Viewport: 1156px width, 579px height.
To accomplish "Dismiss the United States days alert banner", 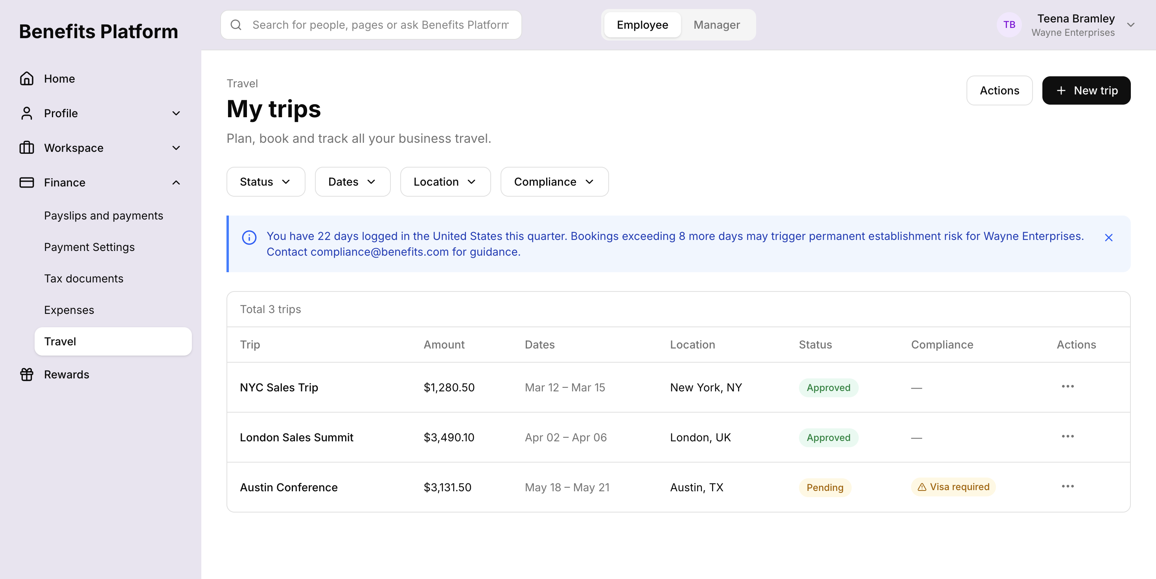I will click(1108, 238).
